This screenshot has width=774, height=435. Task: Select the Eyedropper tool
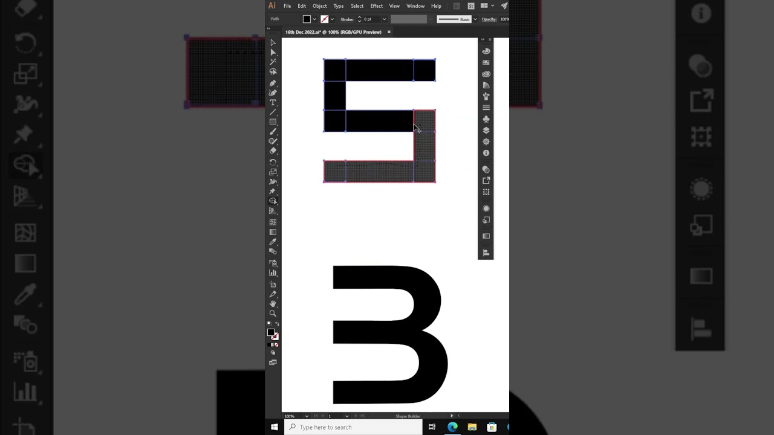(x=273, y=242)
